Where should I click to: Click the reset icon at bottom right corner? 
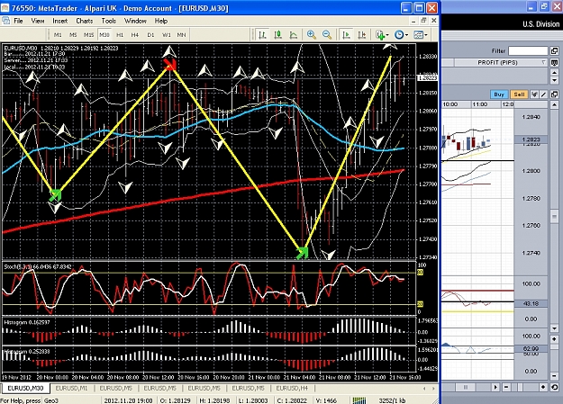pyautogui.click(x=554, y=387)
